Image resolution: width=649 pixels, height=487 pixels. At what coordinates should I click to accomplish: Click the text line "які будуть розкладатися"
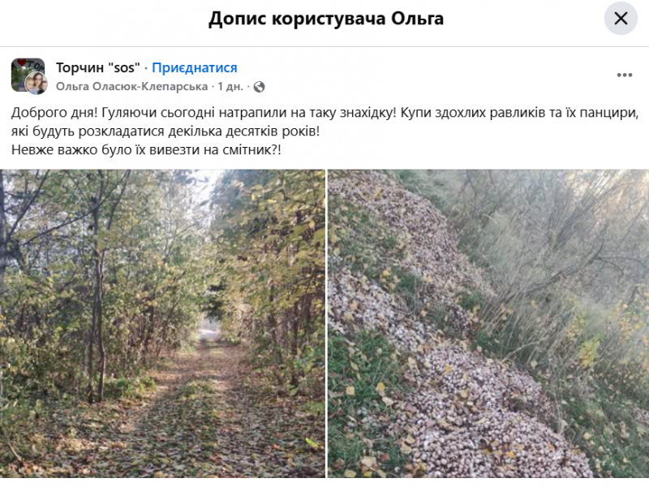(x=166, y=131)
